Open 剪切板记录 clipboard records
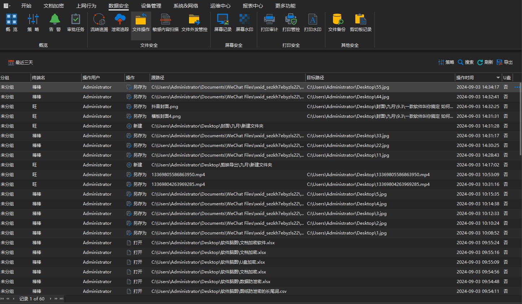The image size is (522, 304). click(361, 22)
